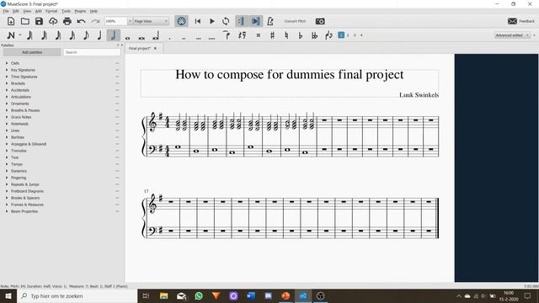This screenshot has height=303, width=539.
Task: Select eighth note duration
Action: tap(86, 35)
